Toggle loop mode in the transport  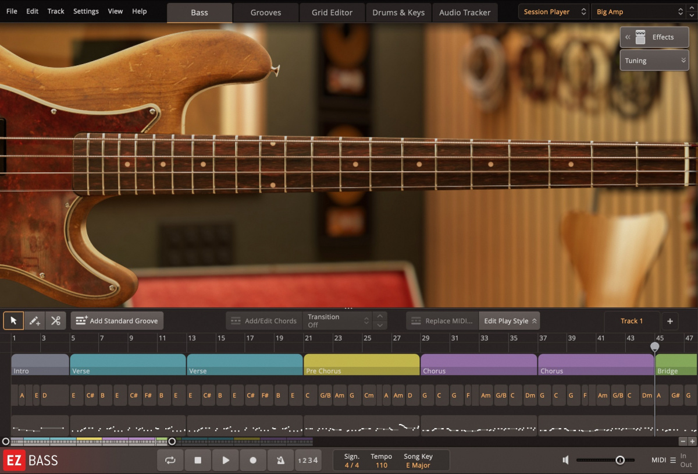coord(170,460)
